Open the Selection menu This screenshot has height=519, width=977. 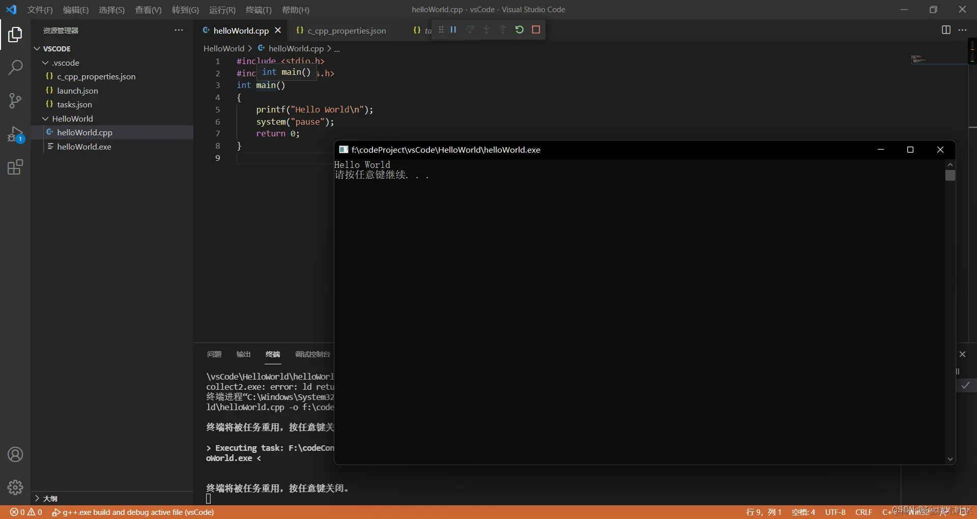(111, 10)
